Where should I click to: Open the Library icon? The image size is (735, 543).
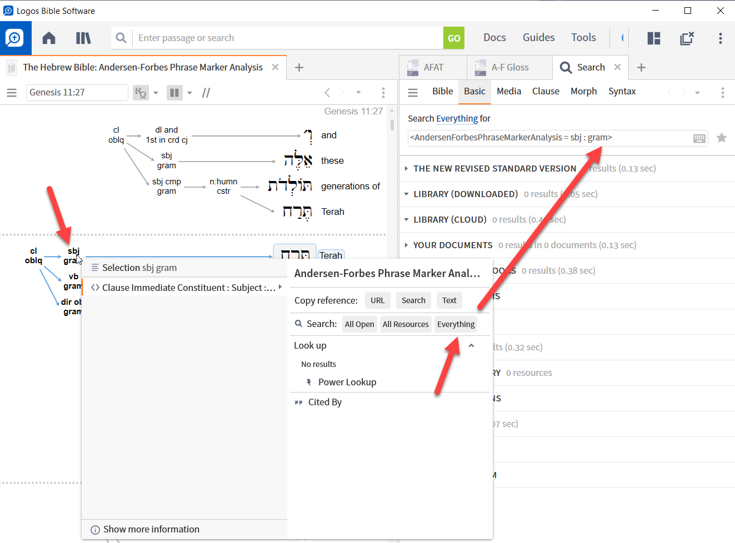pos(83,38)
